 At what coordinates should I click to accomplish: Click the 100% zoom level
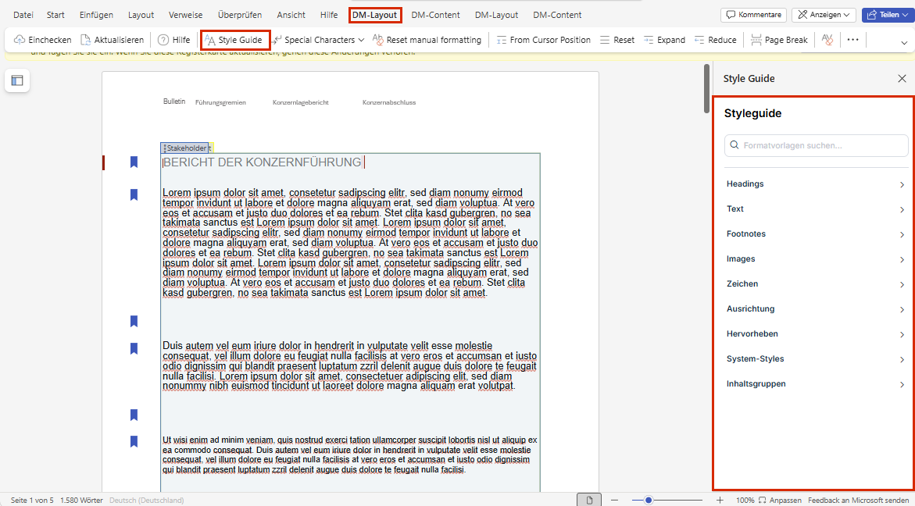point(745,500)
